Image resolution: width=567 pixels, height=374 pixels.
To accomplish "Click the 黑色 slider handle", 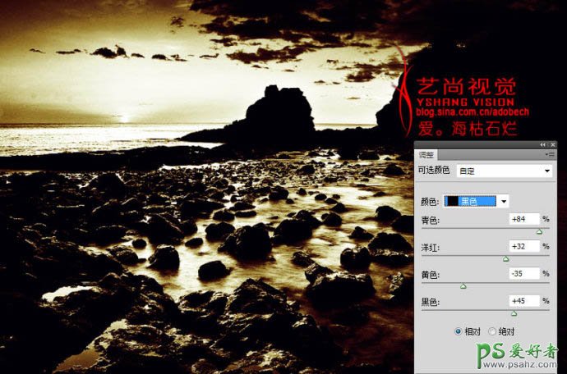I will pyautogui.click(x=514, y=313).
